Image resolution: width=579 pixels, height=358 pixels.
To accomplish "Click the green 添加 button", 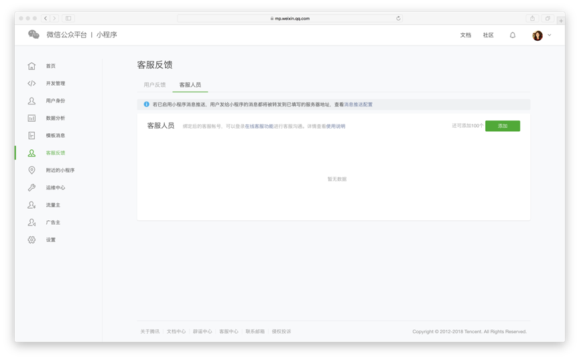I will pyautogui.click(x=502, y=126).
